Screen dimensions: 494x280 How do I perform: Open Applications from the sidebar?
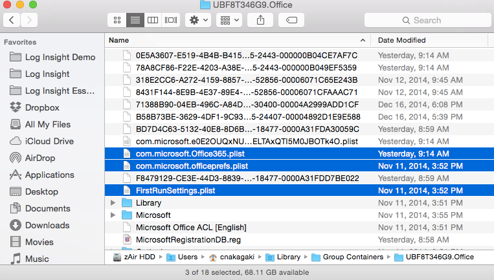[x=42, y=175]
